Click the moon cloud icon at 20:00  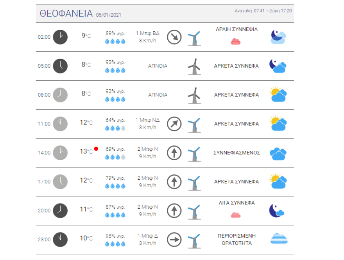tap(277, 211)
